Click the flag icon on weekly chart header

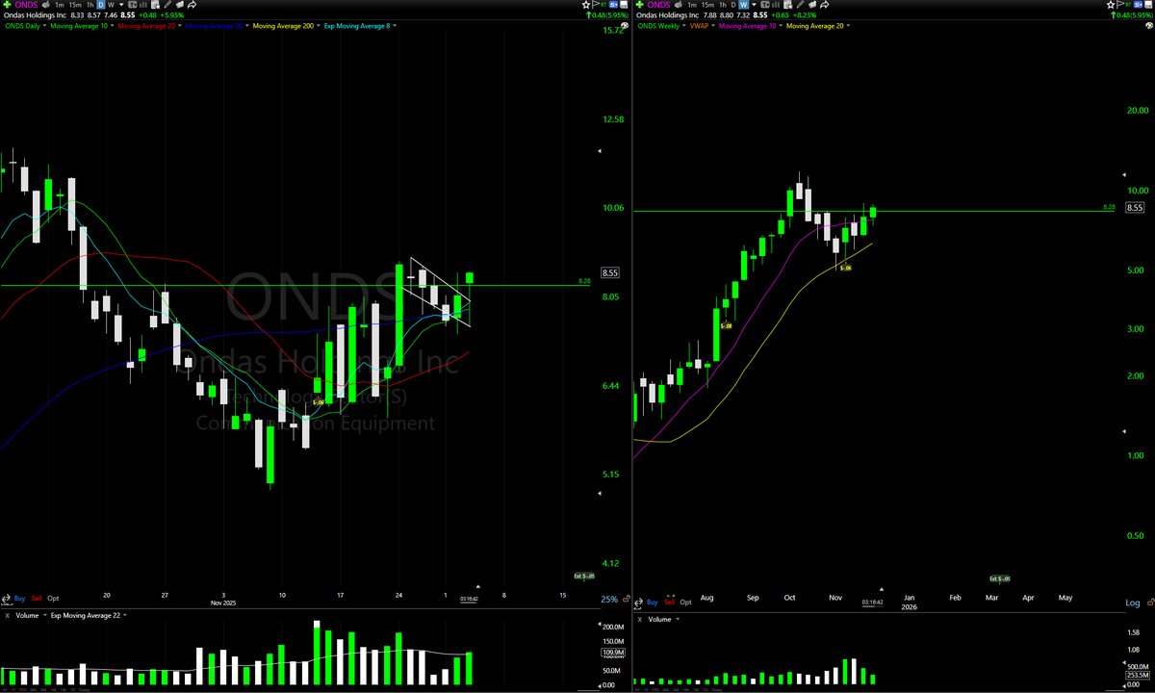click(1119, 5)
